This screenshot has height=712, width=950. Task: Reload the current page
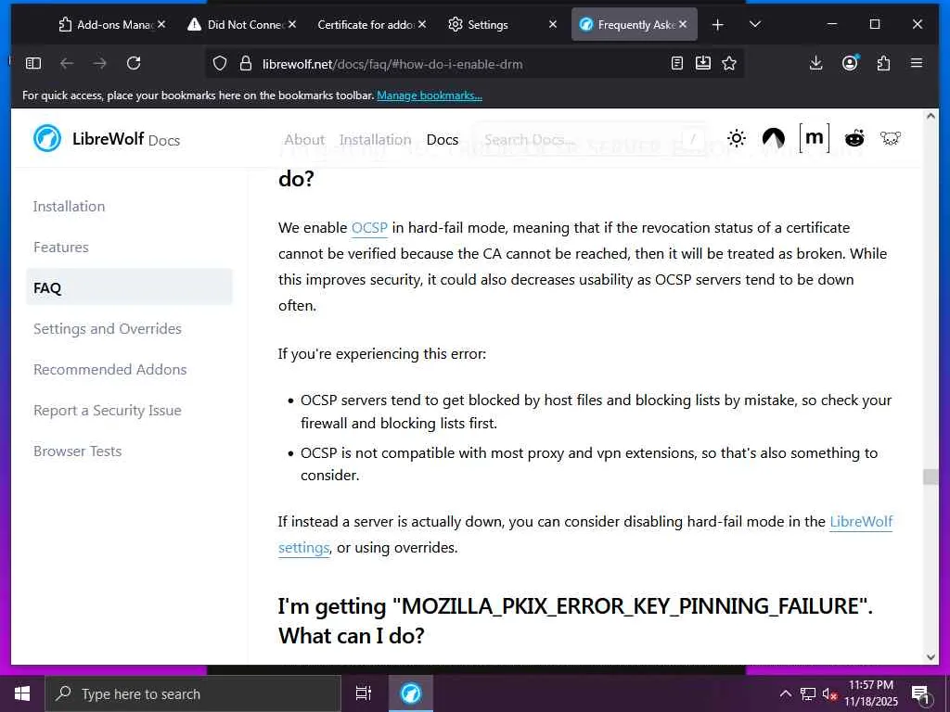click(x=134, y=63)
